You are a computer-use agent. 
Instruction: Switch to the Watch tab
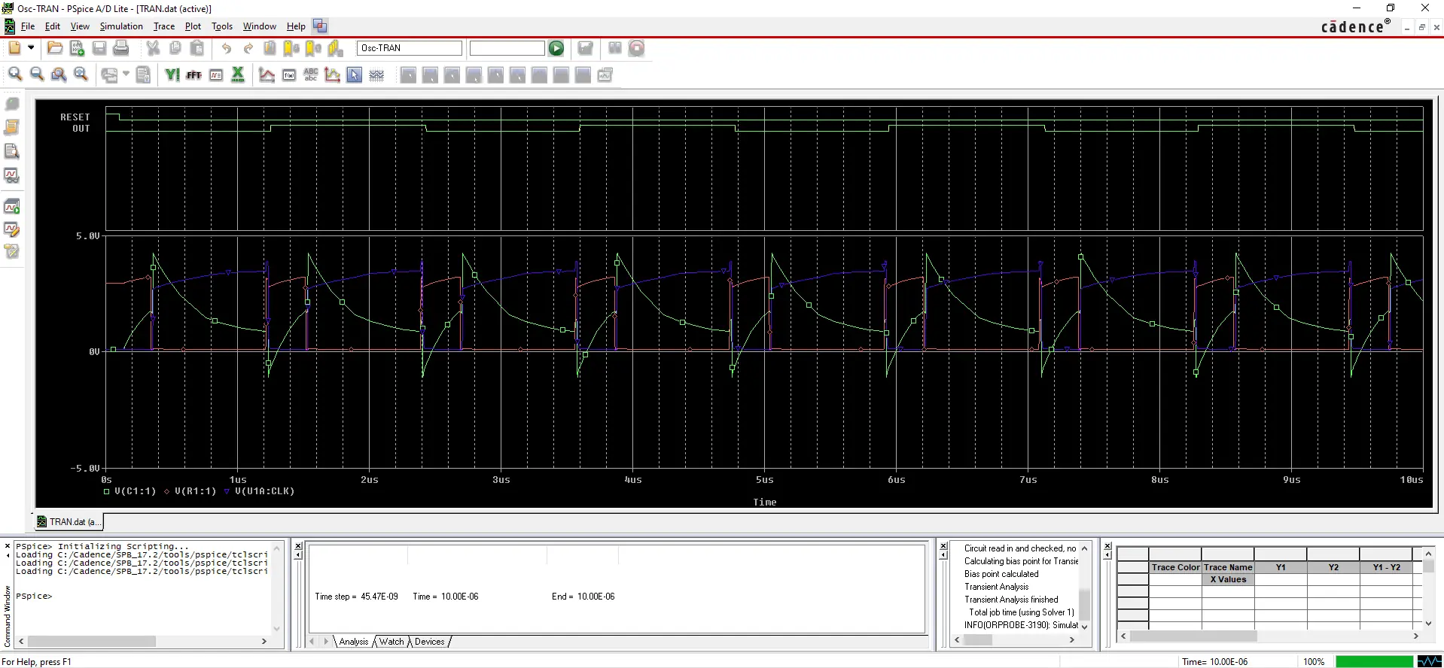tap(391, 642)
